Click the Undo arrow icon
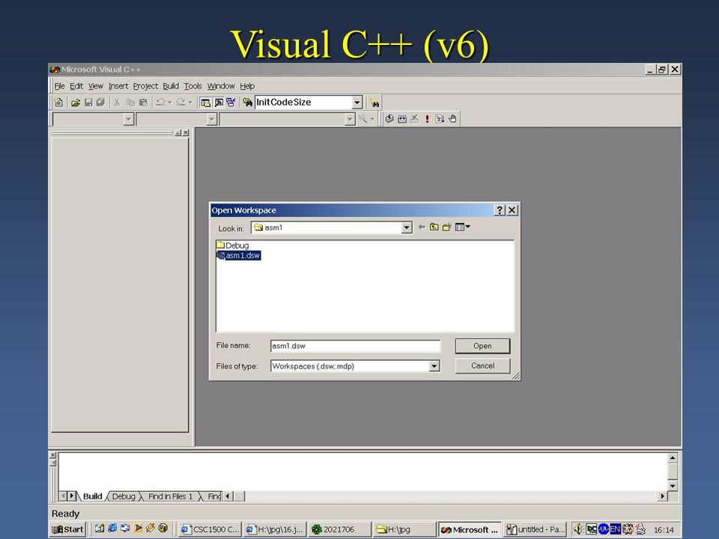719x539 pixels. [x=160, y=103]
